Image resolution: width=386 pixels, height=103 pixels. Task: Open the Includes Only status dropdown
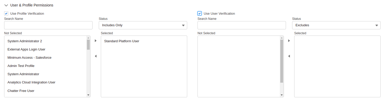click(x=143, y=25)
